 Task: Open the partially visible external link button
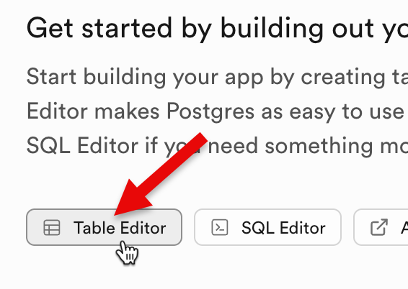pos(381,227)
